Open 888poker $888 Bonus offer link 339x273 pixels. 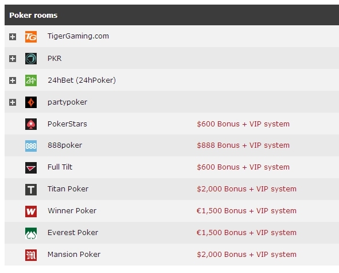(x=243, y=145)
